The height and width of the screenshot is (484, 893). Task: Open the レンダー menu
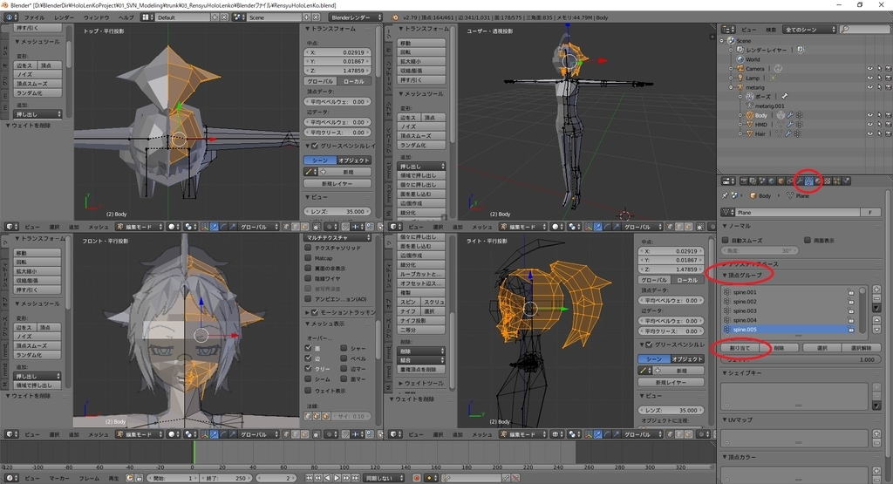pos(64,17)
